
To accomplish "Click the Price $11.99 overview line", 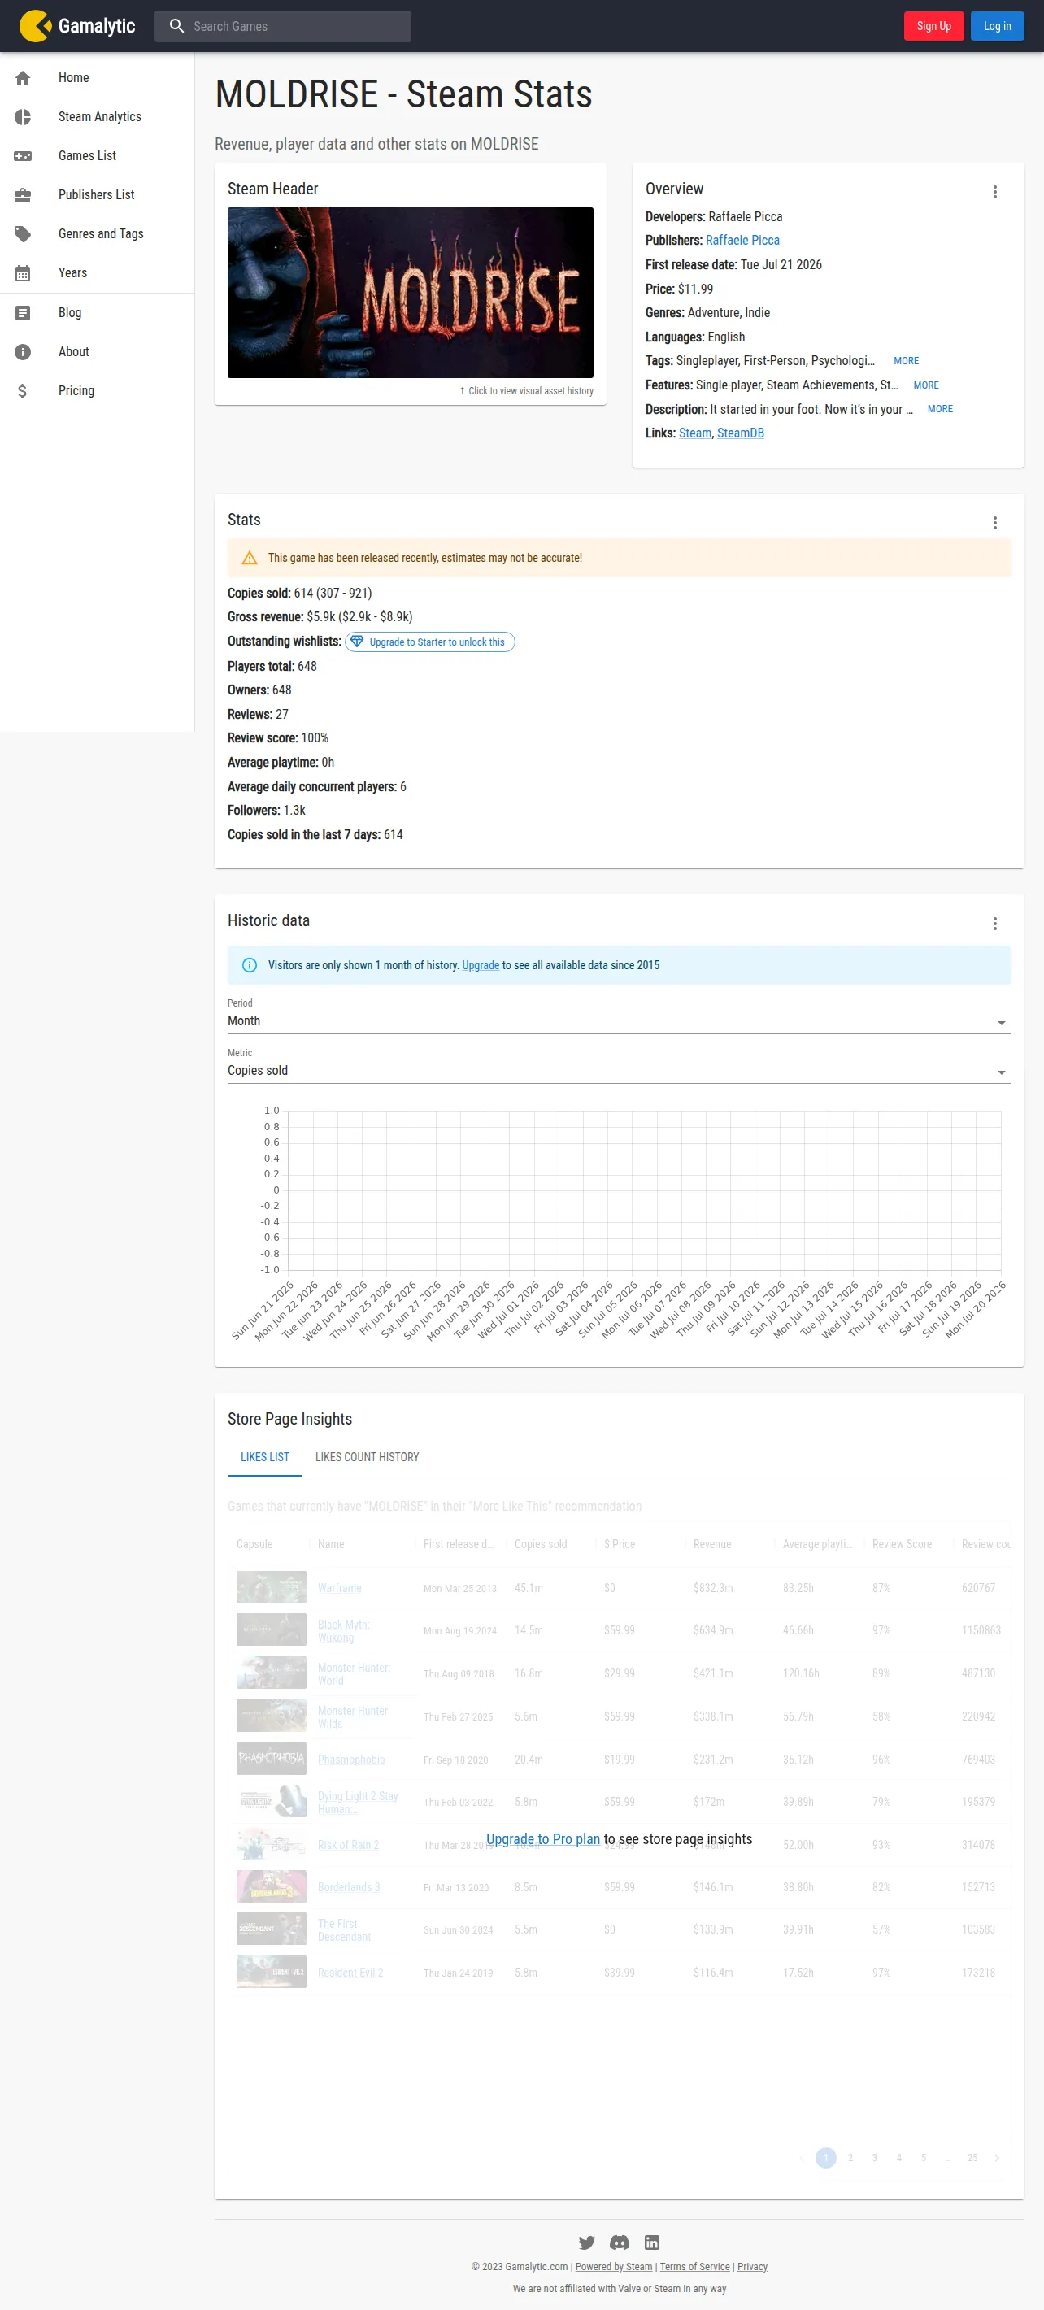I will click(679, 289).
